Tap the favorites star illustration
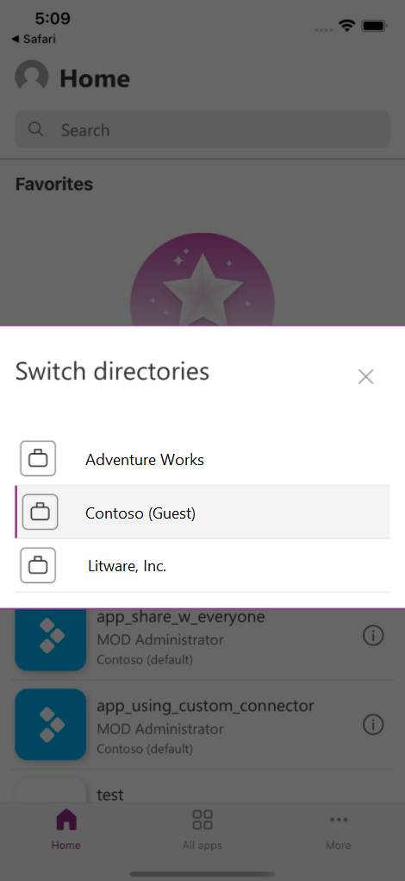This screenshot has width=405, height=881. point(202,280)
